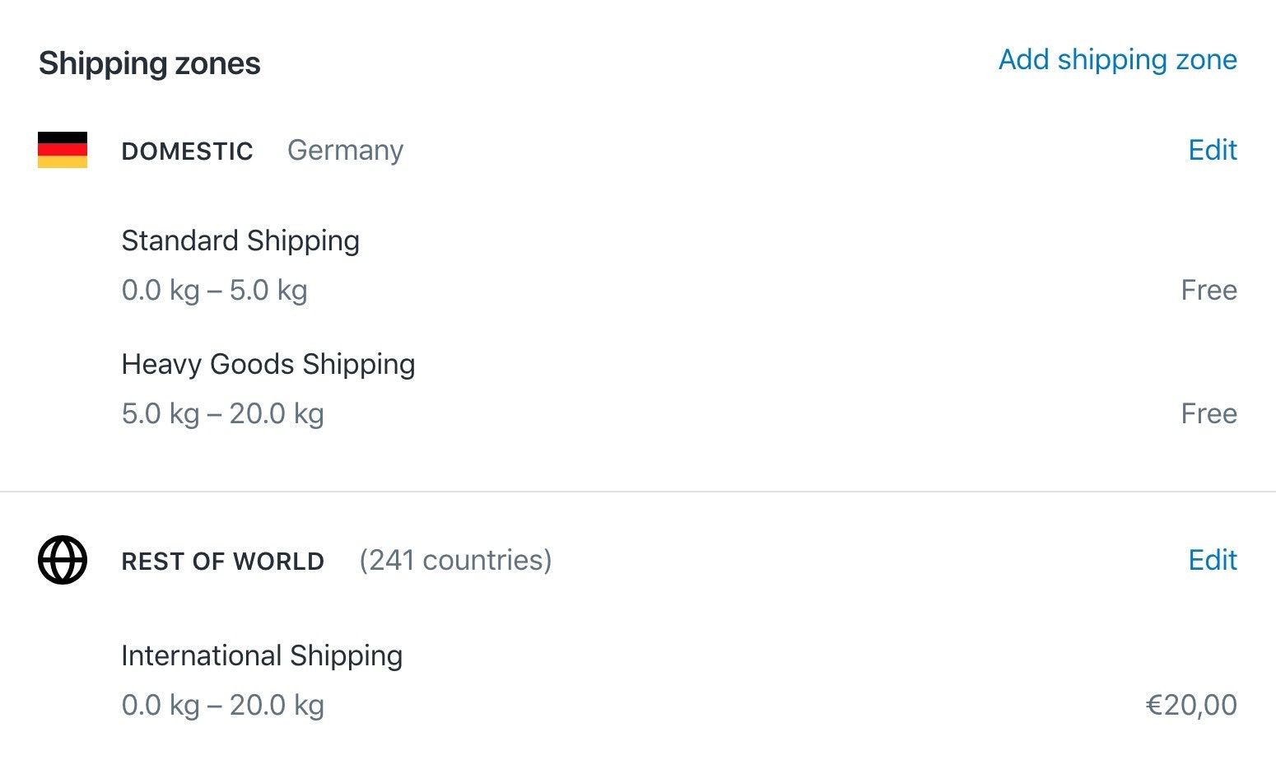Click the Rest of World globe icon
The image size is (1276, 774).
(63, 560)
